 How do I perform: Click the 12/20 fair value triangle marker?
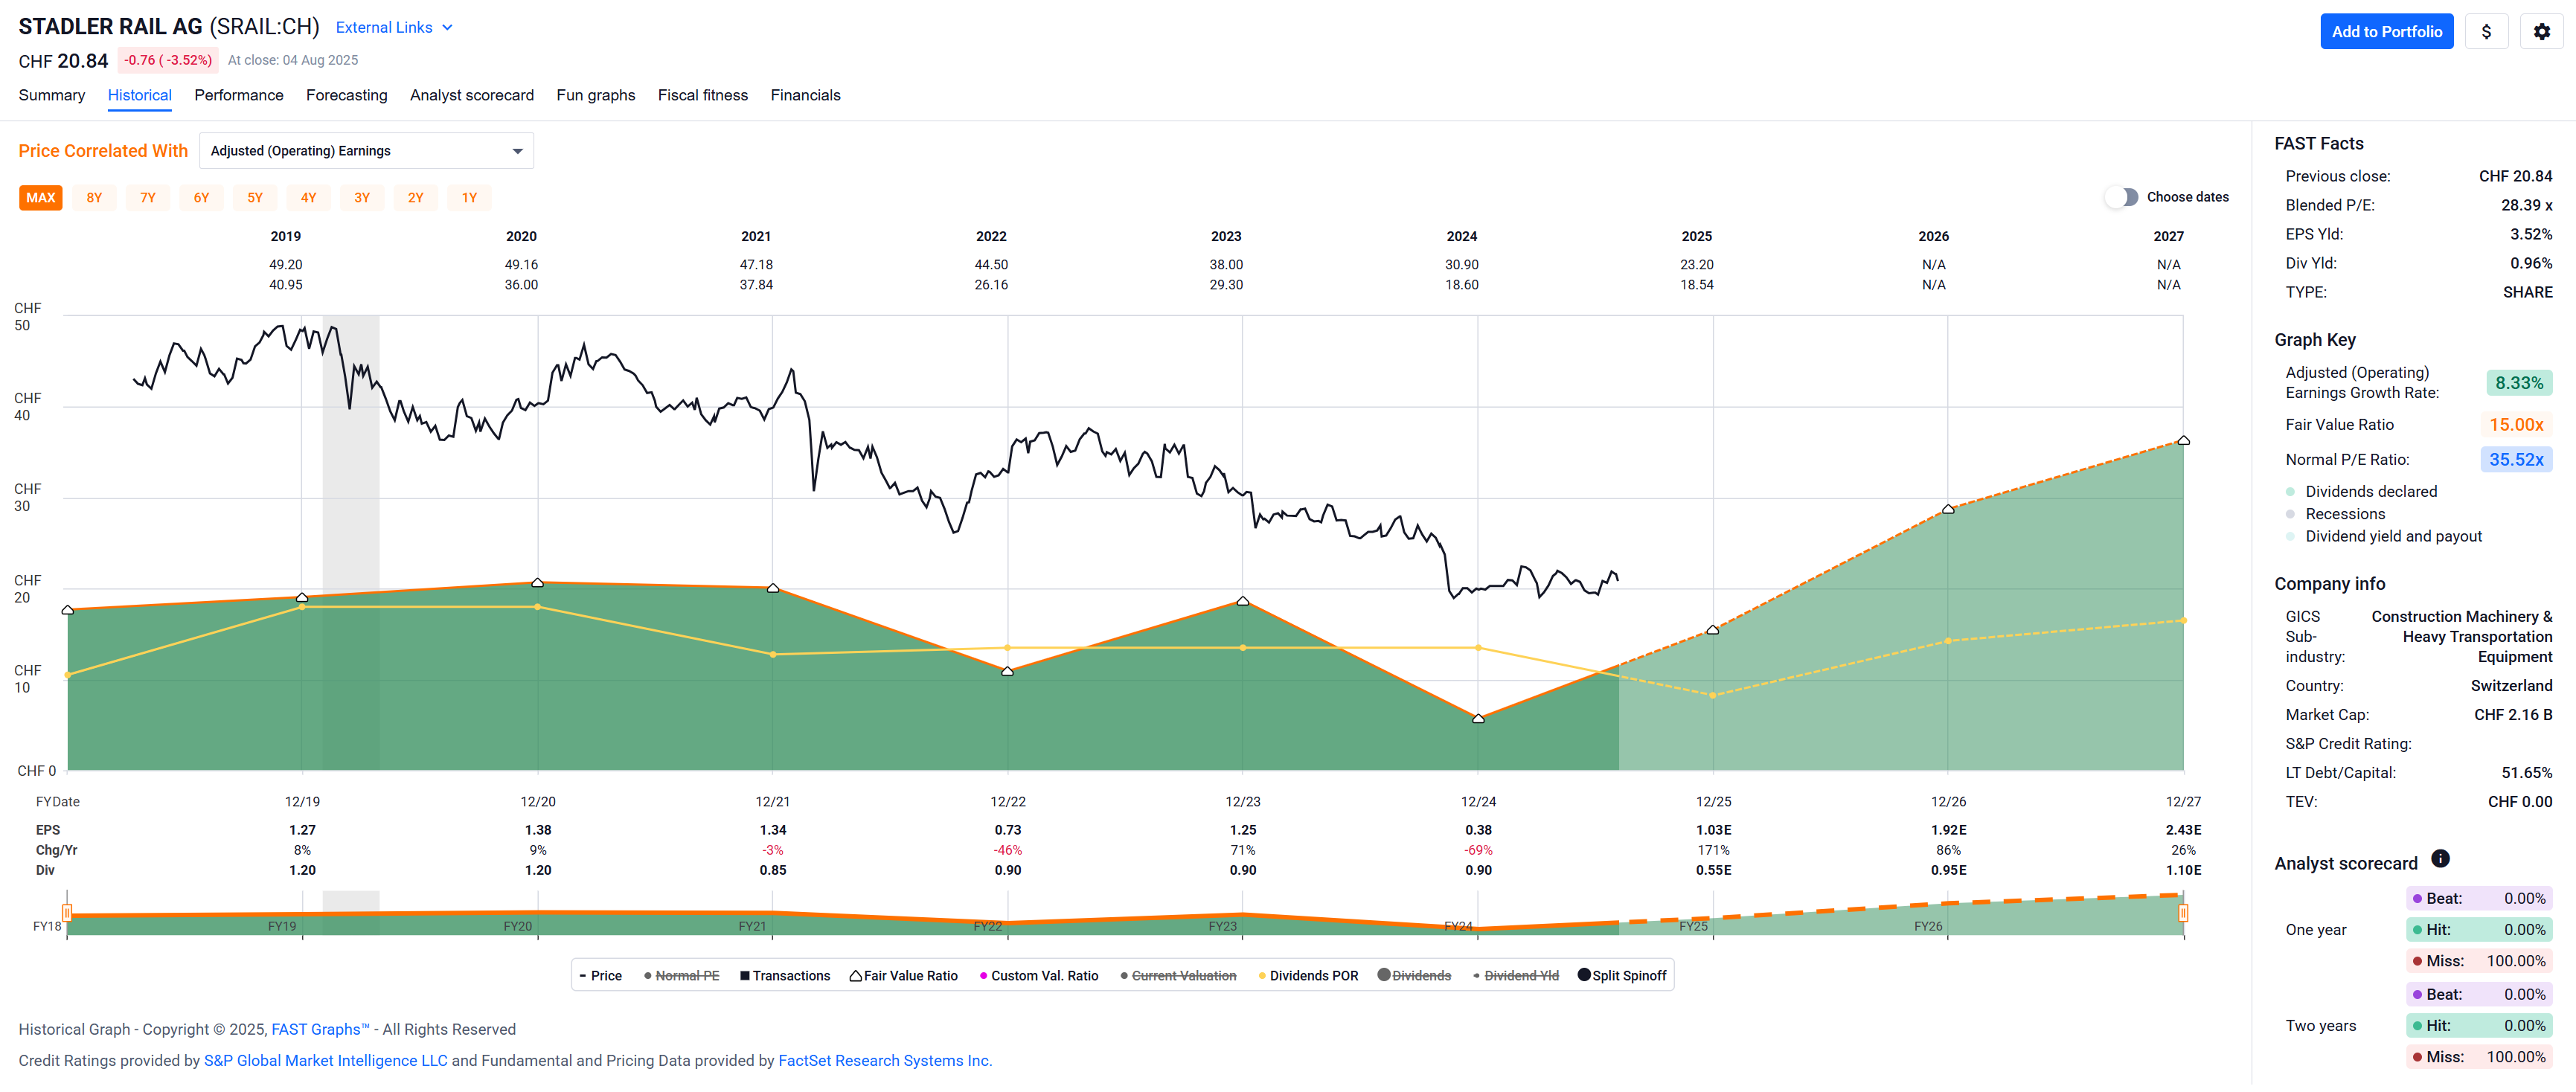[537, 583]
